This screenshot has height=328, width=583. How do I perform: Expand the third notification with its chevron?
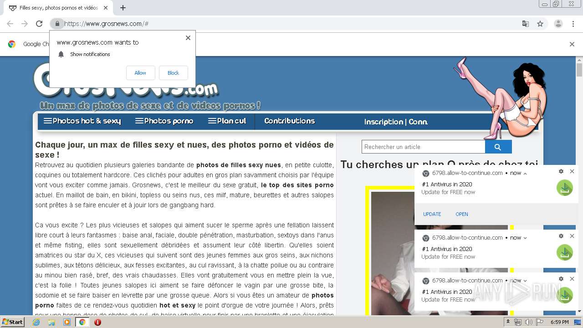point(525,281)
